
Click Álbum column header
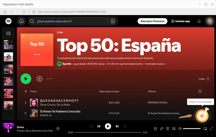click(152, 91)
